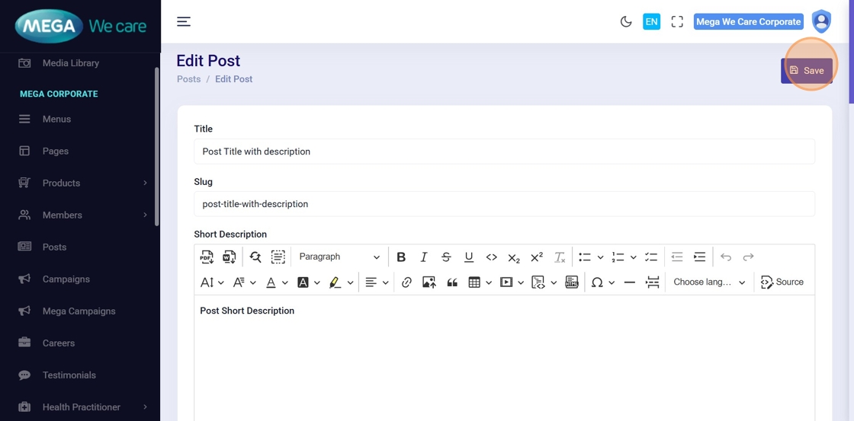Insert a block quote
The width and height of the screenshot is (854, 421).
[x=452, y=282]
